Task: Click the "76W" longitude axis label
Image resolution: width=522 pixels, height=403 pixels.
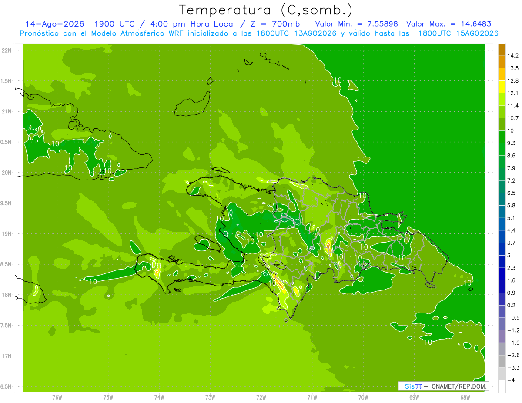Action: 57,397
